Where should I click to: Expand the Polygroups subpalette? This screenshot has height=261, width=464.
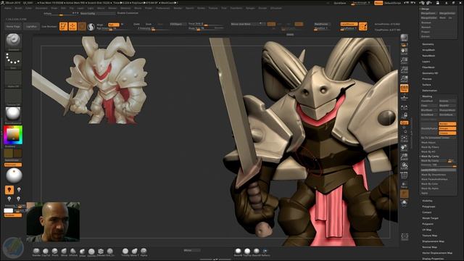pos(428,207)
